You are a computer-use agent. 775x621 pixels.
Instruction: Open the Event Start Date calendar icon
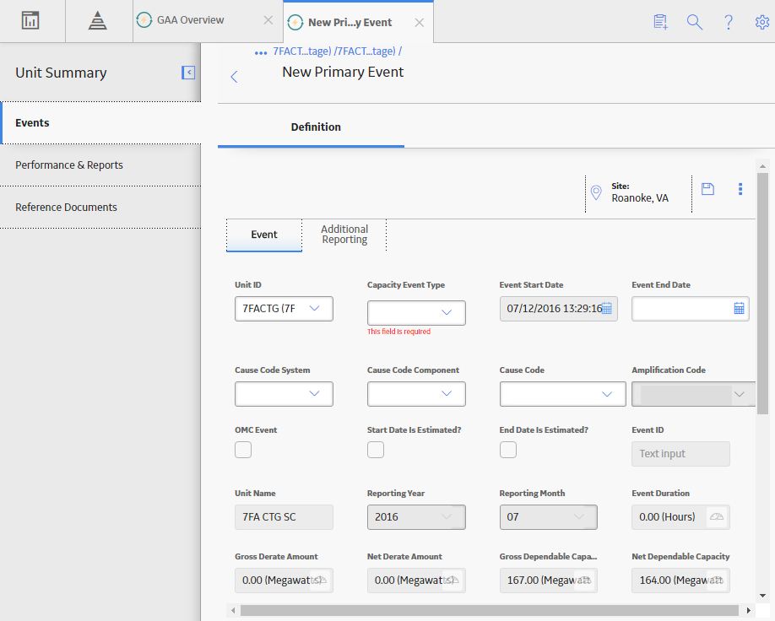[x=606, y=308]
